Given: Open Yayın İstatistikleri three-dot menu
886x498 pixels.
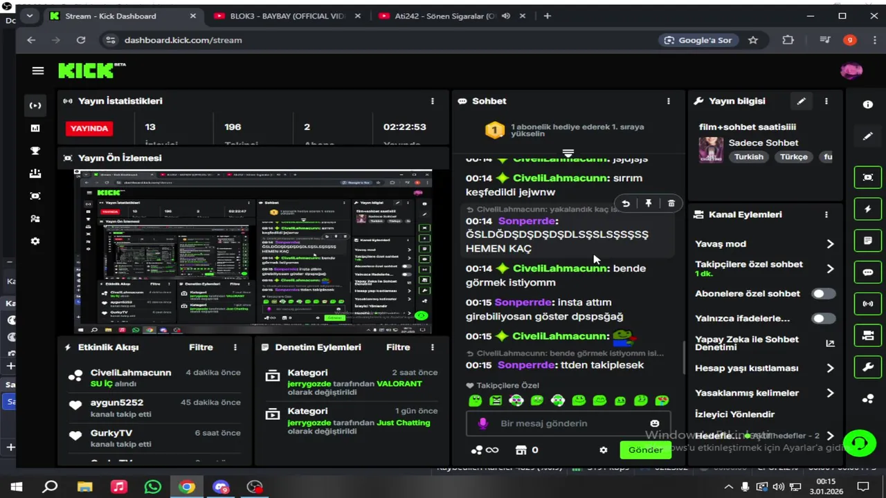Looking at the screenshot, I should click(x=433, y=101).
